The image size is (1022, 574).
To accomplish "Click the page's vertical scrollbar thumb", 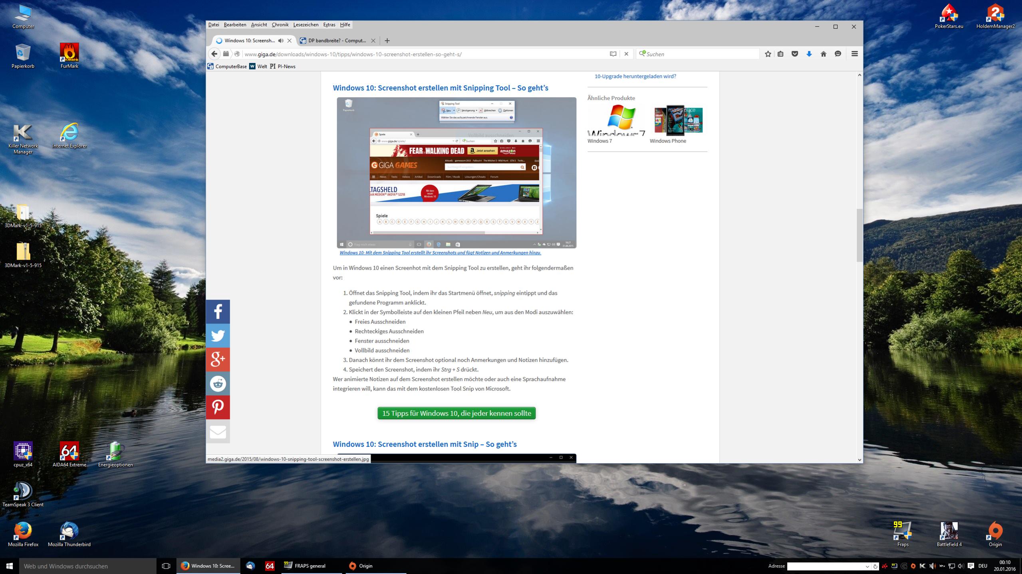I will click(859, 235).
